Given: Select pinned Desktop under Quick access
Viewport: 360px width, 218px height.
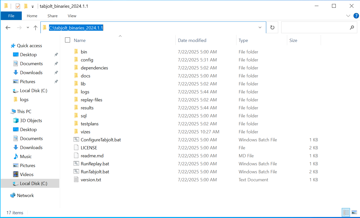Looking at the screenshot, I should (28, 55).
